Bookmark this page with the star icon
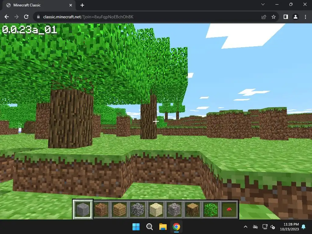This screenshot has width=312, height=234. [274, 17]
